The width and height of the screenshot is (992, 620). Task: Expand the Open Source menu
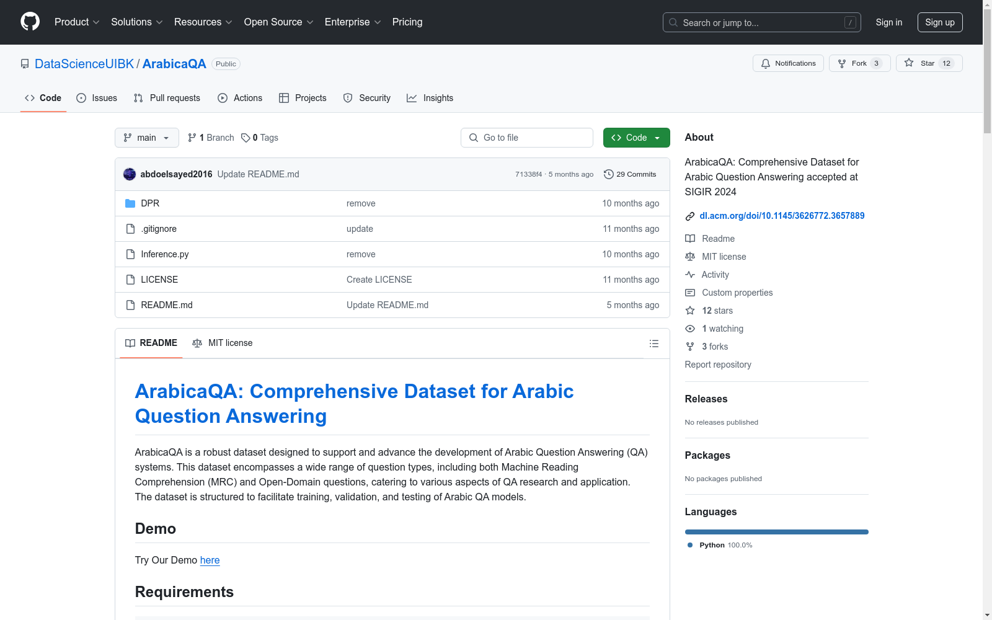(x=279, y=22)
